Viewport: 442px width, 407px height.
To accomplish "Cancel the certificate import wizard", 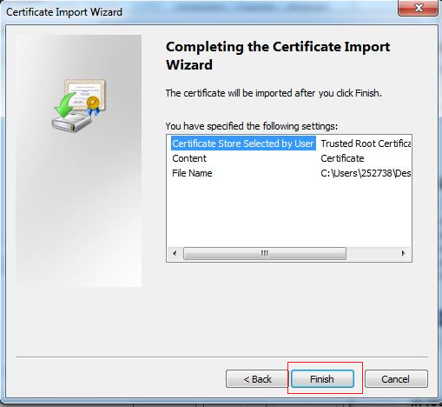I will tap(396, 378).
